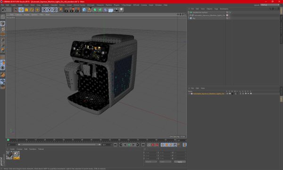
Task: Select the Rotate tool
Action: tap(32, 10)
